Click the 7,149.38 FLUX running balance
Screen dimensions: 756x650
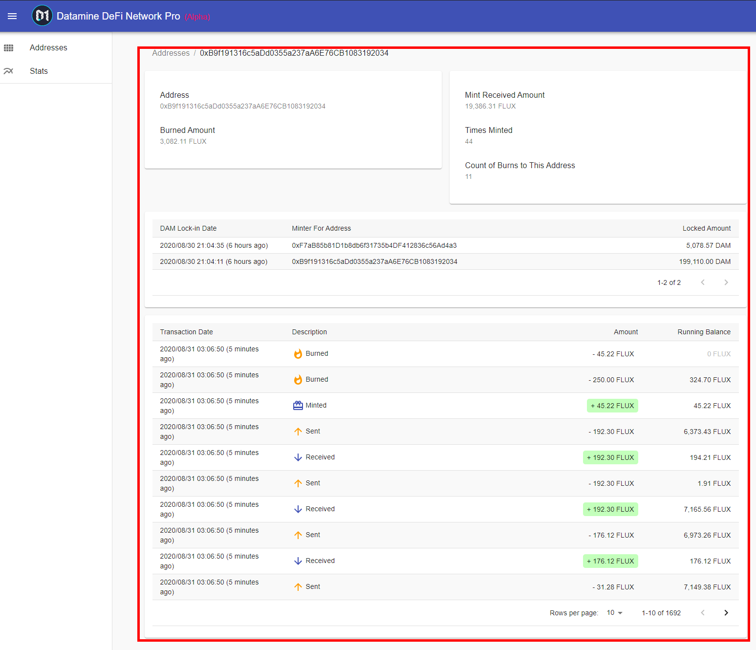pos(707,587)
